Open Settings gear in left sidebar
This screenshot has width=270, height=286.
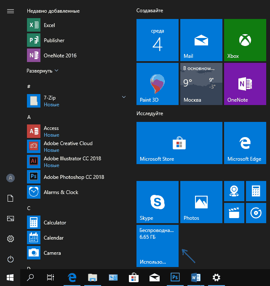[x=11, y=239]
